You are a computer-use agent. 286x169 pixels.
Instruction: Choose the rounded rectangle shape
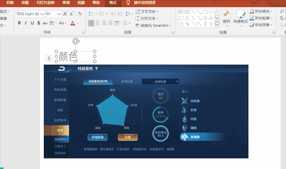point(181,18)
